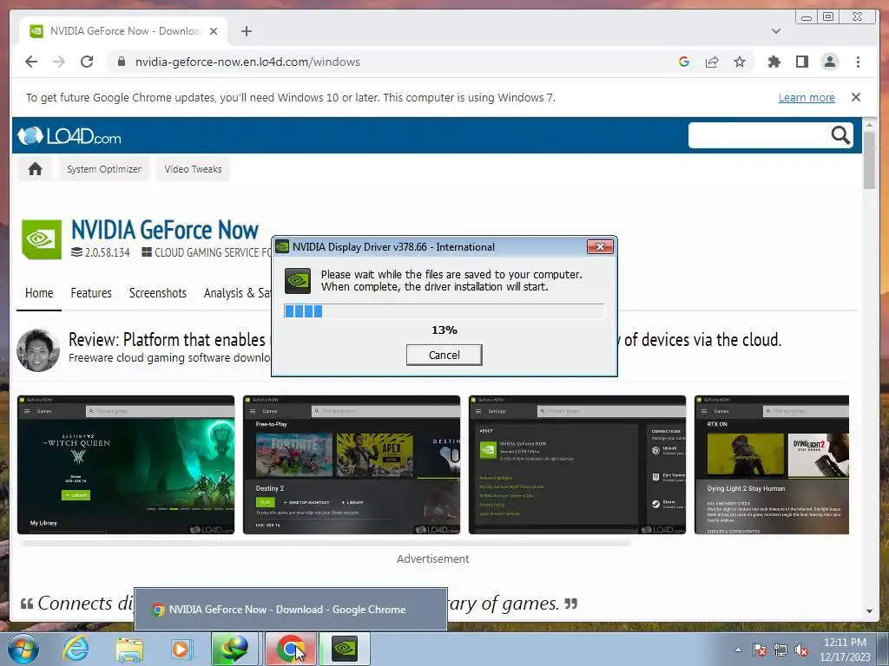The width and height of the screenshot is (889, 666).
Task: Launch Internet Explorer from taskbar
Action: (x=76, y=649)
